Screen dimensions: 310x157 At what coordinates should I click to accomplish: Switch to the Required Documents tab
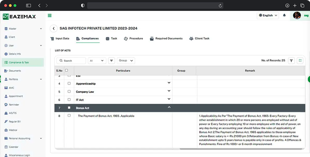166,39
